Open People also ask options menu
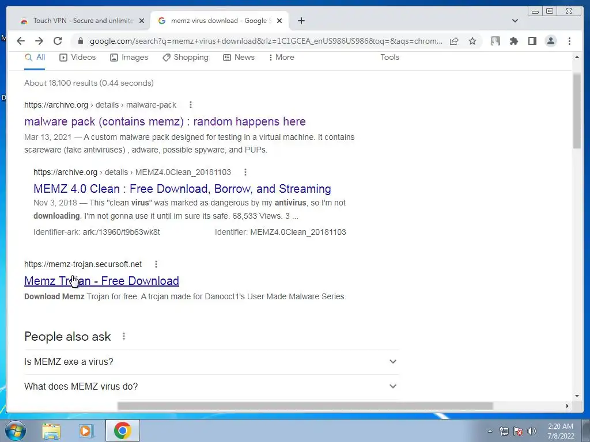 point(124,336)
